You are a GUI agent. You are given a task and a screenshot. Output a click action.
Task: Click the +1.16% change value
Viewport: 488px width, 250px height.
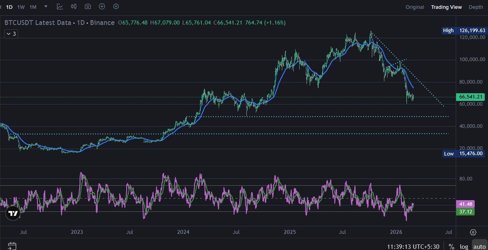click(x=275, y=23)
